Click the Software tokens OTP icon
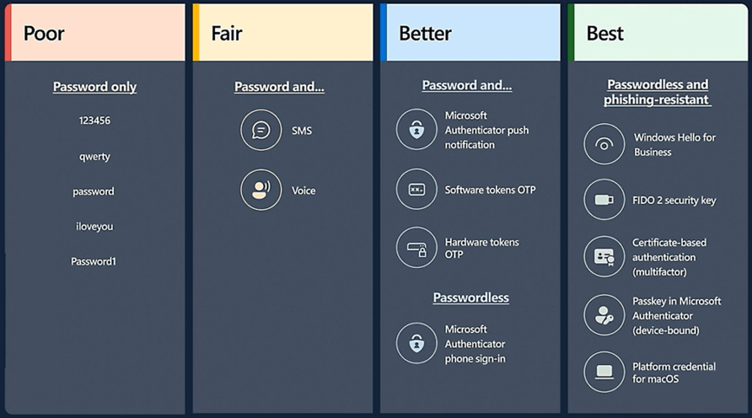Screen dimensions: 752x418 [x=416, y=190]
